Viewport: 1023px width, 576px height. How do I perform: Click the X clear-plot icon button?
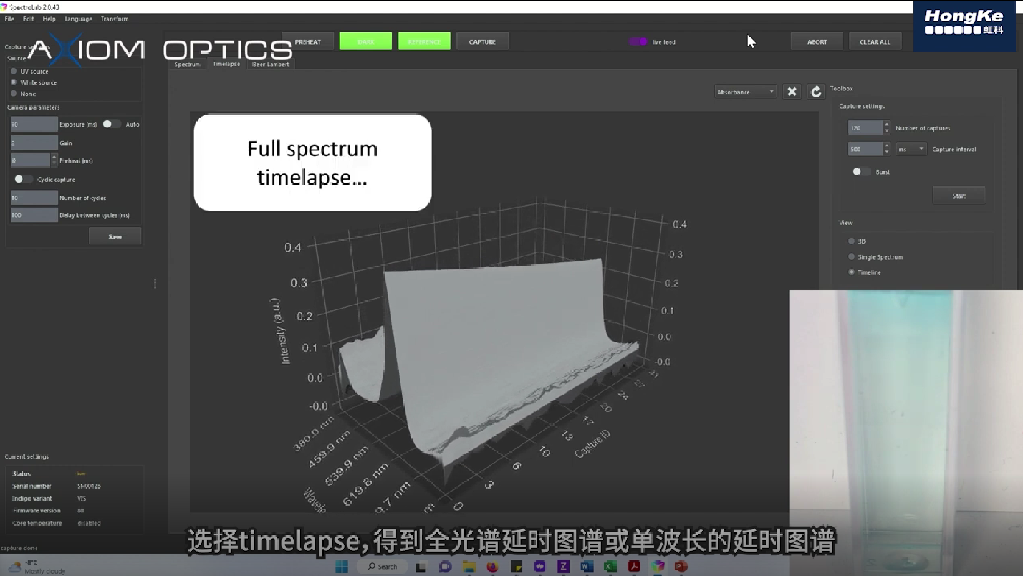click(792, 92)
